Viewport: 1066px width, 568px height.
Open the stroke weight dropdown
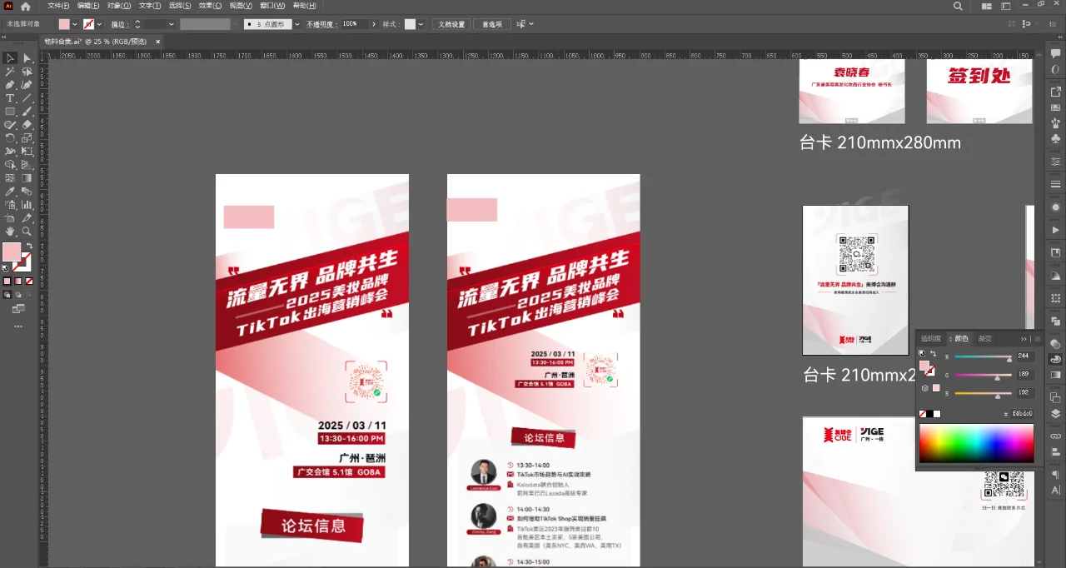click(x=172, y=24)
